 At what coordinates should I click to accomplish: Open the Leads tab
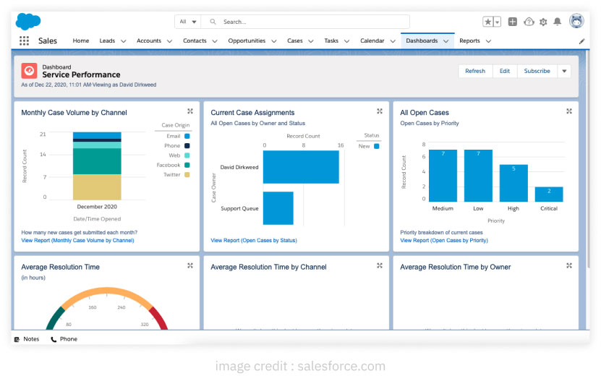107,40
